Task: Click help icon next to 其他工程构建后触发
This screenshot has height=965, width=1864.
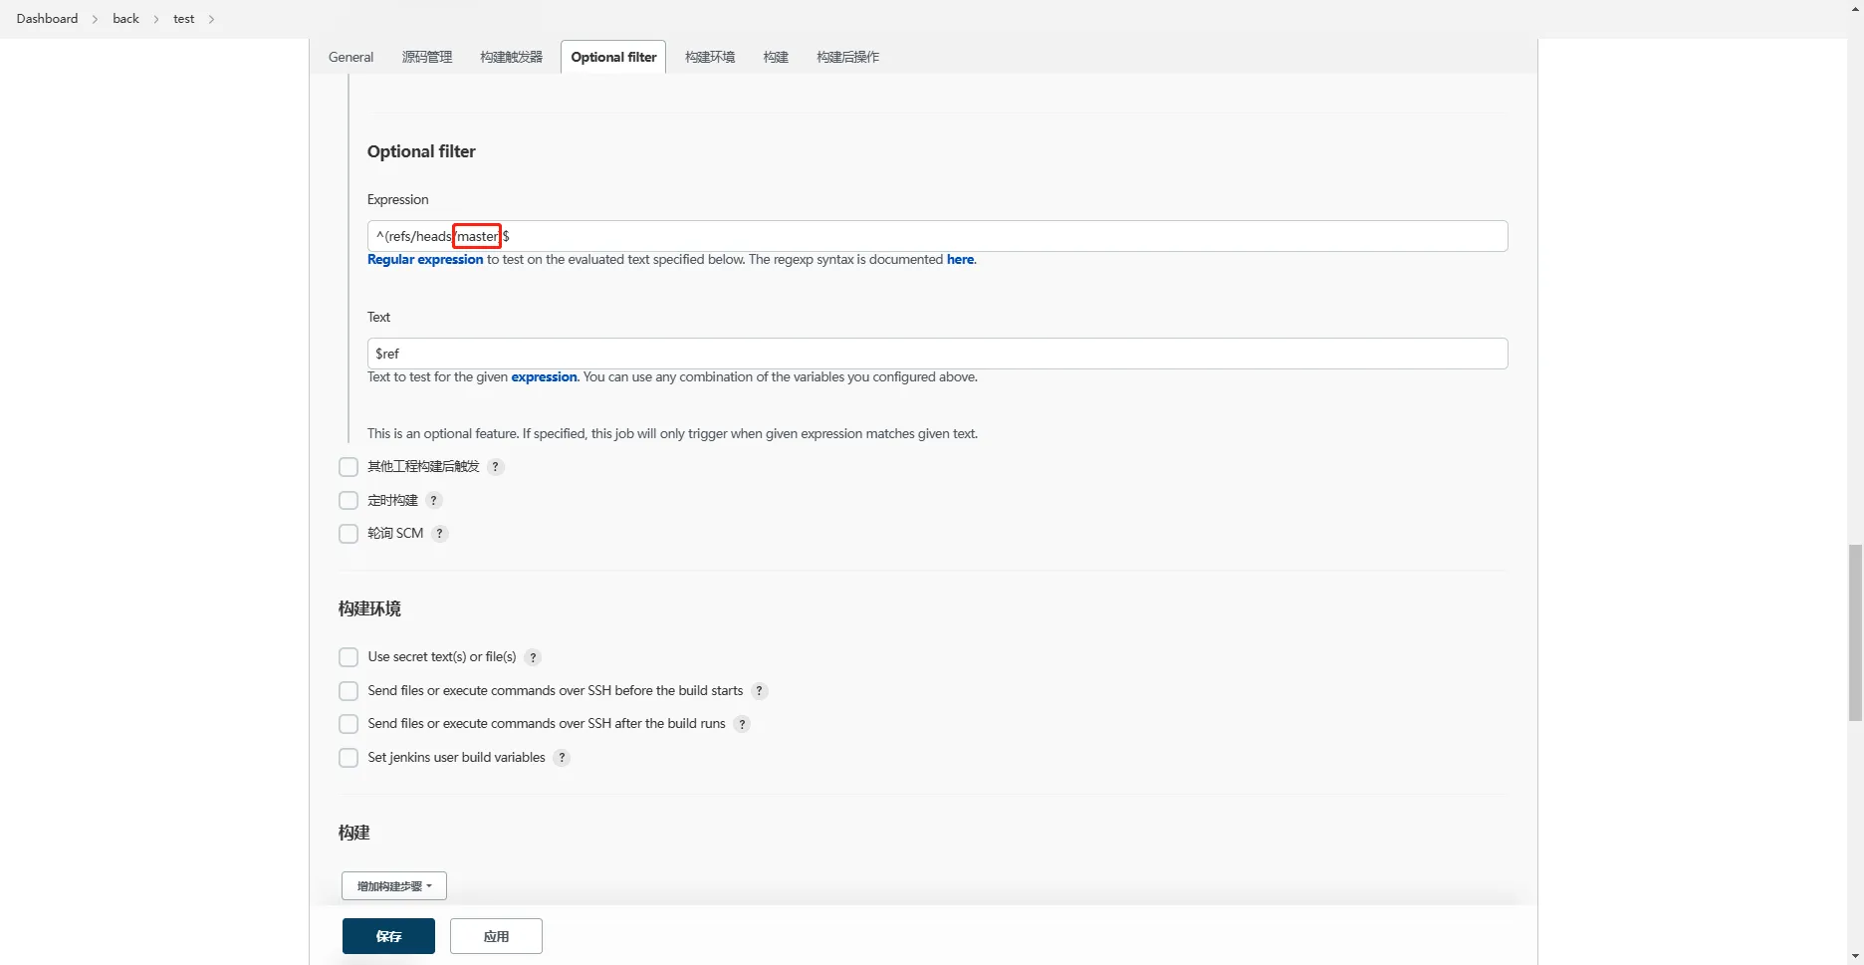Action: click(495, 467)
